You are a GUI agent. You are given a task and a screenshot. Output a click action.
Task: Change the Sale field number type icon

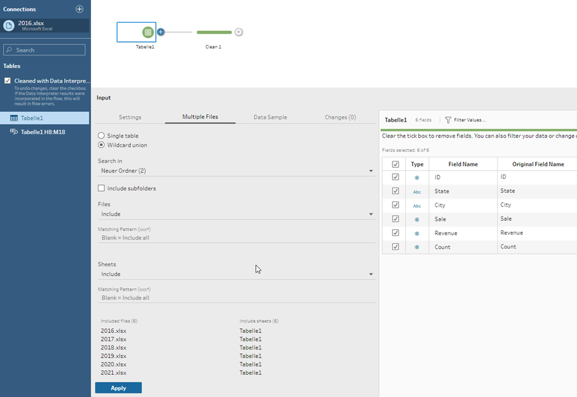point(417,219)
